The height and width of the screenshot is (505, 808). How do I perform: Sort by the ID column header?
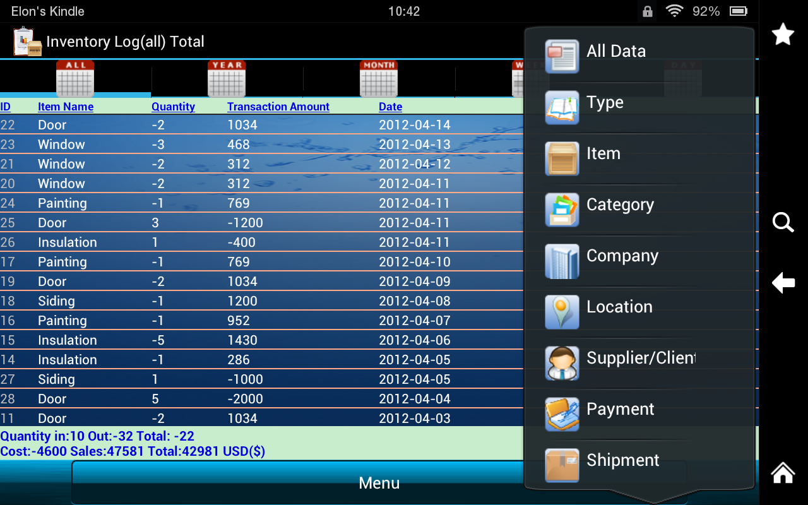point(5,107)
